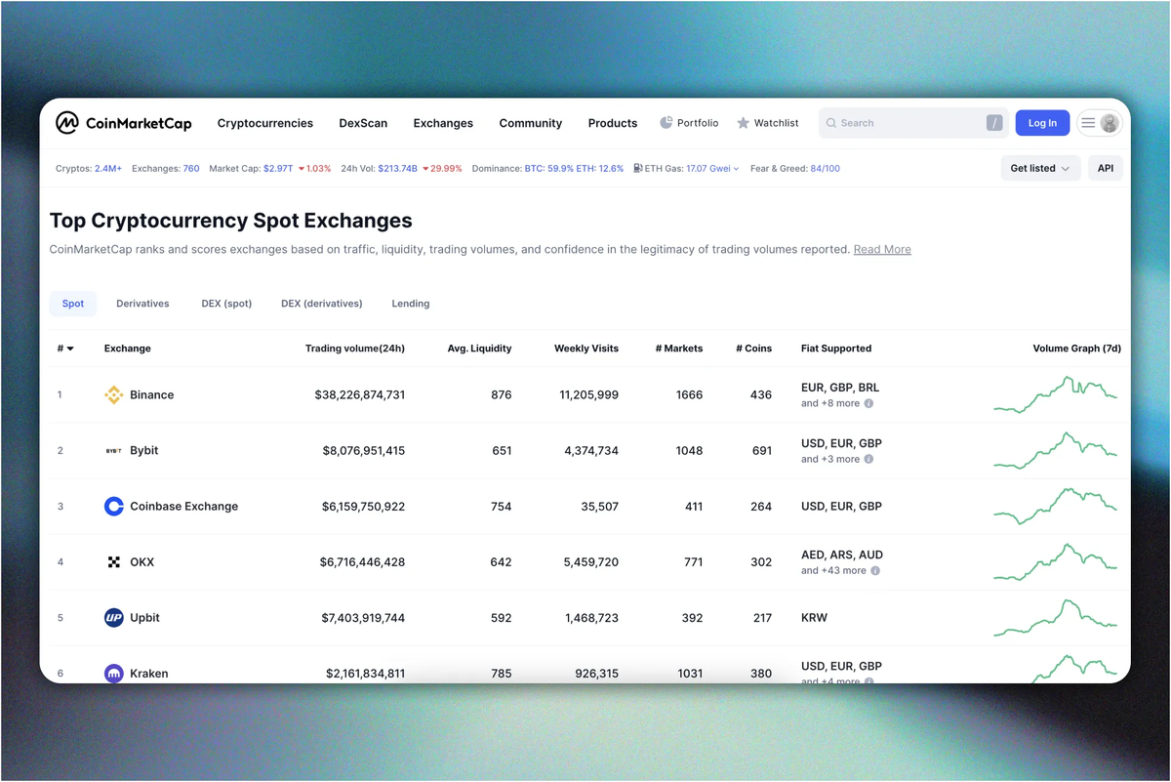The width and height of the screenshot is (1171, 782).
Task: Open the Cryptocurrencies menu
Action: (x=265, y=123)
